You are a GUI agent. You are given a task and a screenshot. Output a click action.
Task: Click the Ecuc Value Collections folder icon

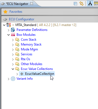click(17, 69)
